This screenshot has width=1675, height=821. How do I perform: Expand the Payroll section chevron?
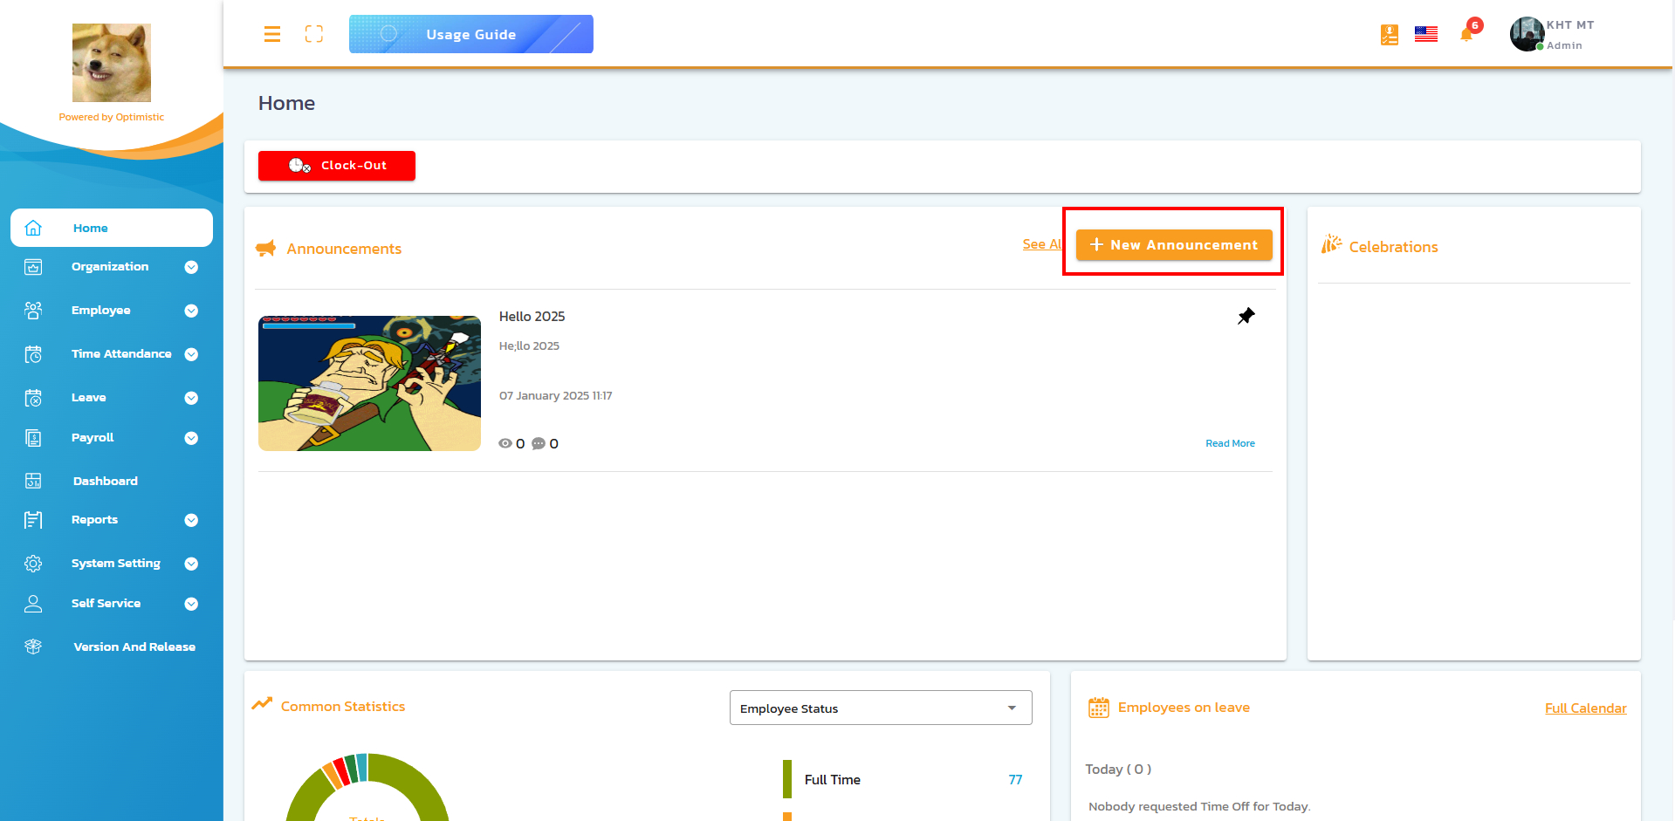(191, 438)
